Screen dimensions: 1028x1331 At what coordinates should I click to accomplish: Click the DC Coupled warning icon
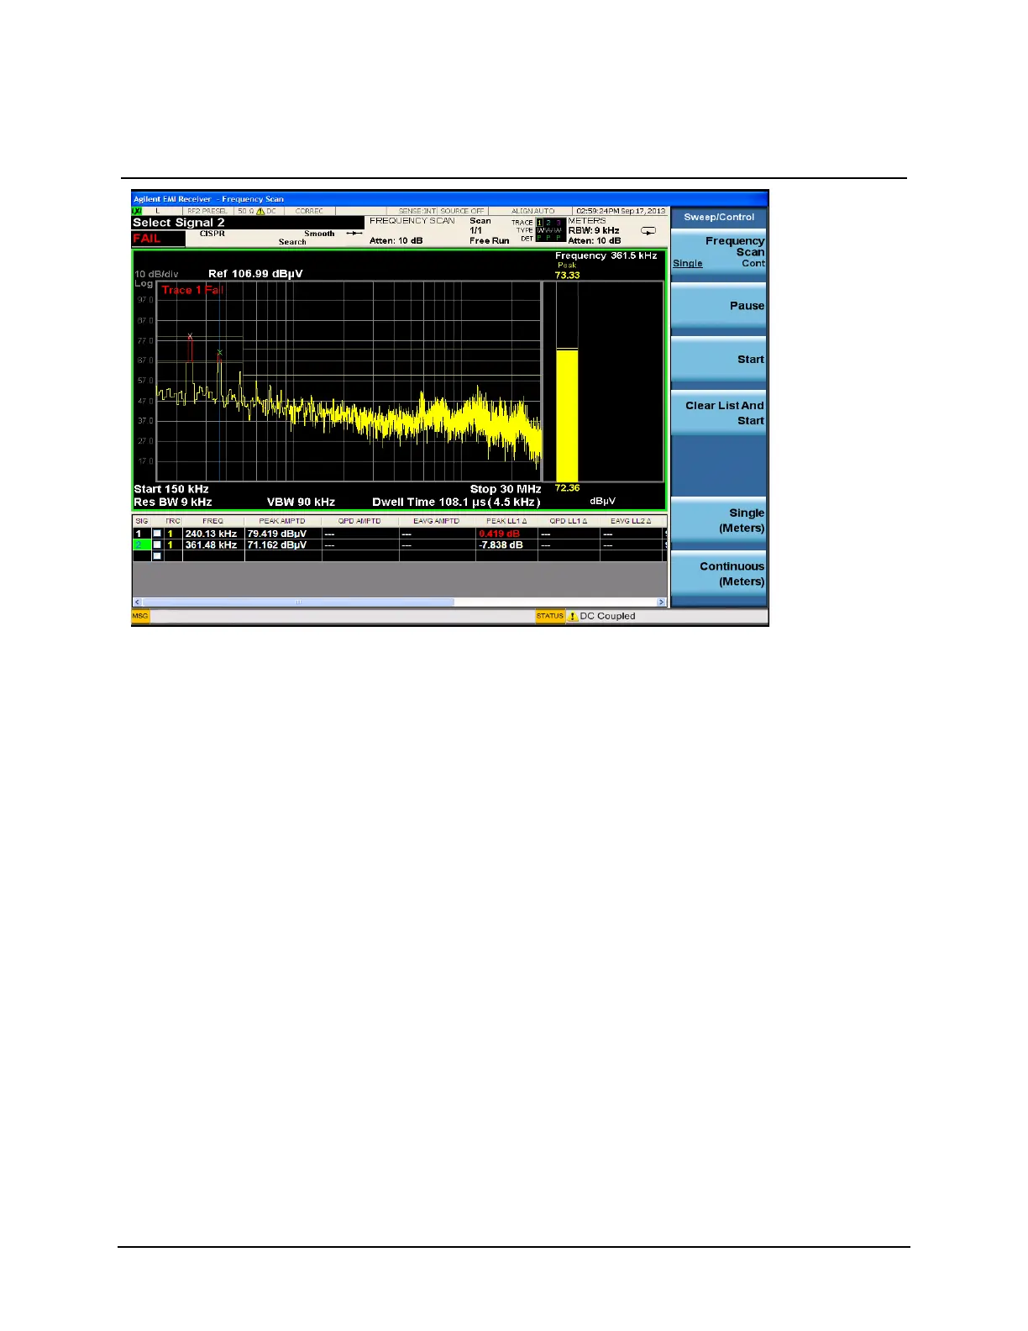573,617
